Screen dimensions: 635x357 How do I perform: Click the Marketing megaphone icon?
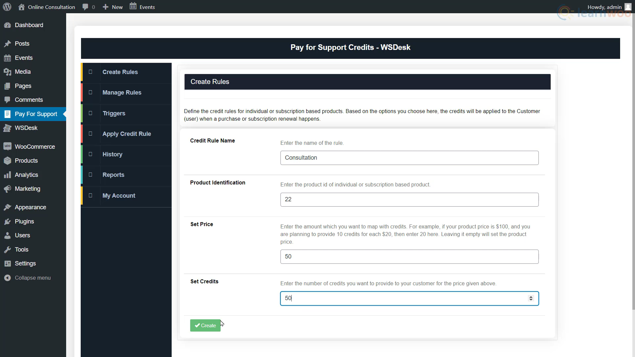[7, 189]
